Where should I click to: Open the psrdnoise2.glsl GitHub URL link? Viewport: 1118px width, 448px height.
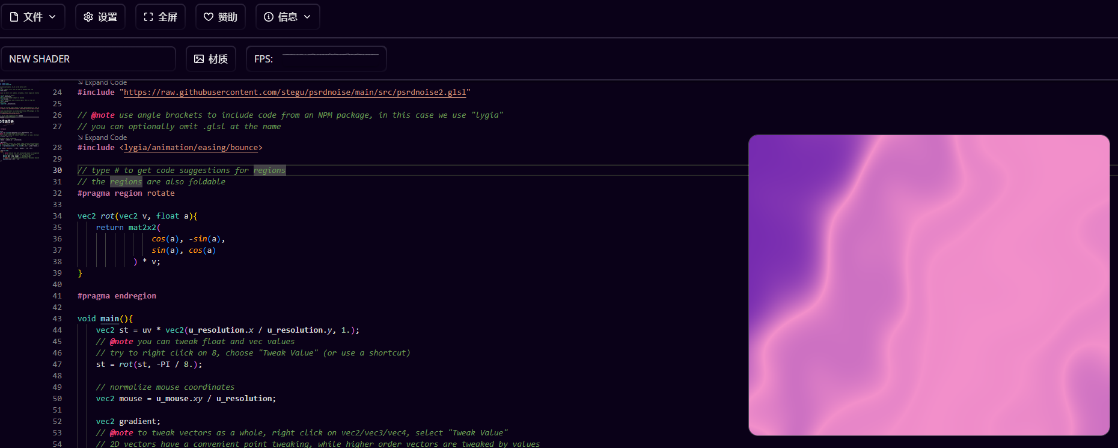tap(295, 92)
